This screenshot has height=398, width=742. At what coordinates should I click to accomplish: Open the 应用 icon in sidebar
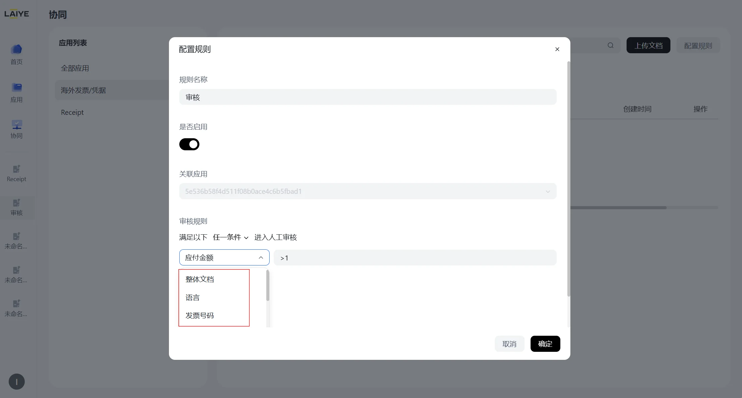click(x=16, y=92)
